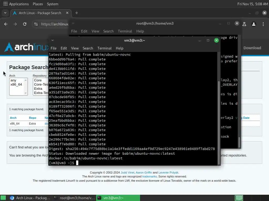Select 'Extra' in the Repository list

(x=38, y=88)
